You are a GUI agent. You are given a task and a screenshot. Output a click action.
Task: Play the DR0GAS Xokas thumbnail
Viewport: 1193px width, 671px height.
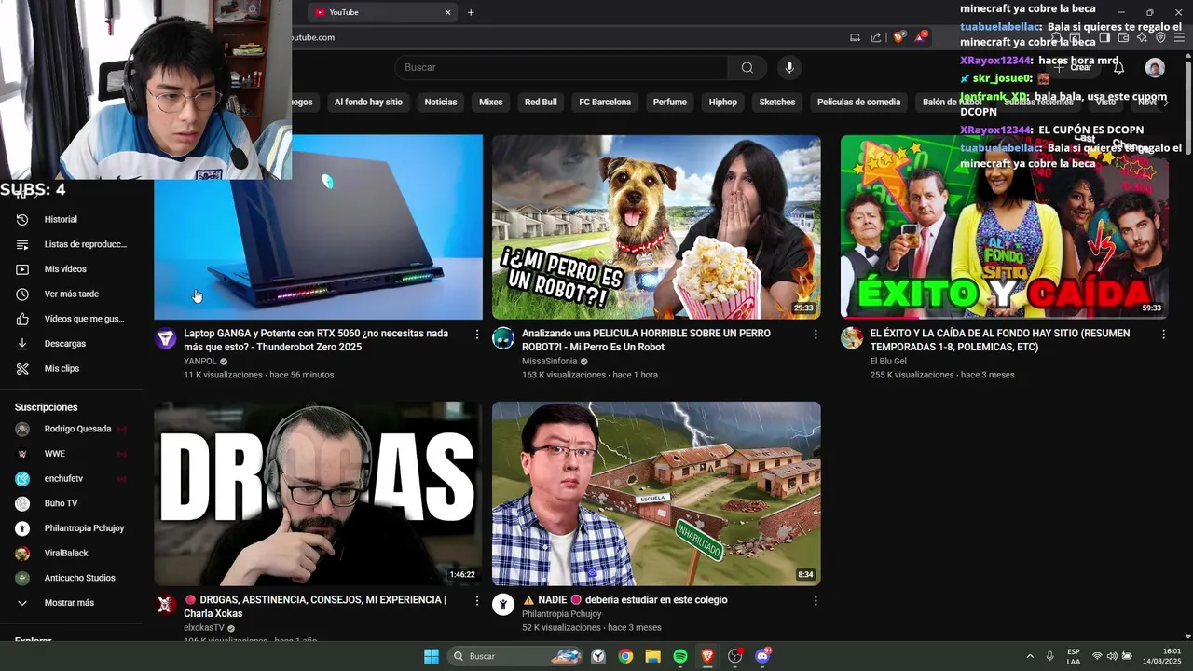(318, 494)
